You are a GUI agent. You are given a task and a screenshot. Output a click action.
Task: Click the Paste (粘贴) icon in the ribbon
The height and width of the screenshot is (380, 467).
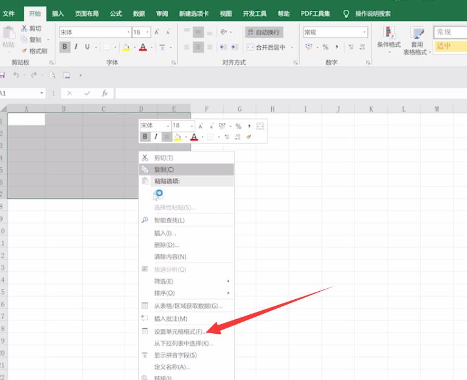pyautogui.click(x=9, y=33)
